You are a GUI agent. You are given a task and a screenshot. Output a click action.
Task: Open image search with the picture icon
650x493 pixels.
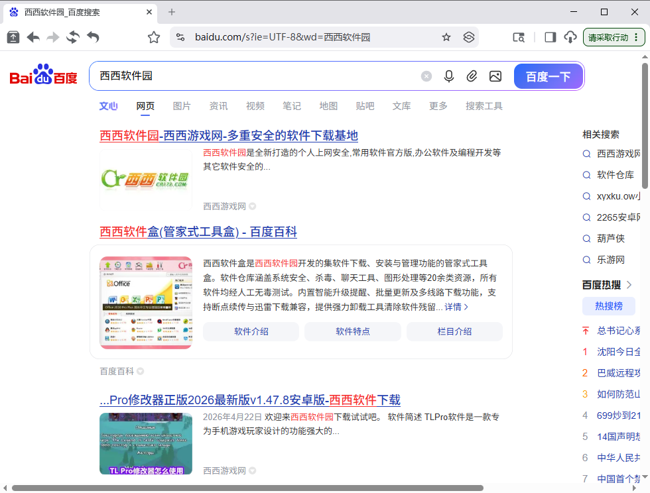[x=495, y=76]
